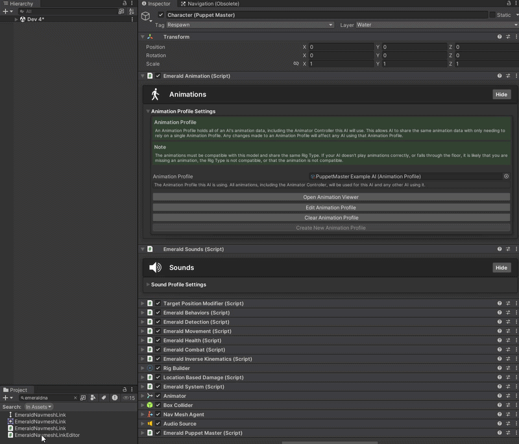Click the GameObject cube icon in Inspector
Image resolution: width=519 pixels, height=444 pixels.
coord(147,16)
